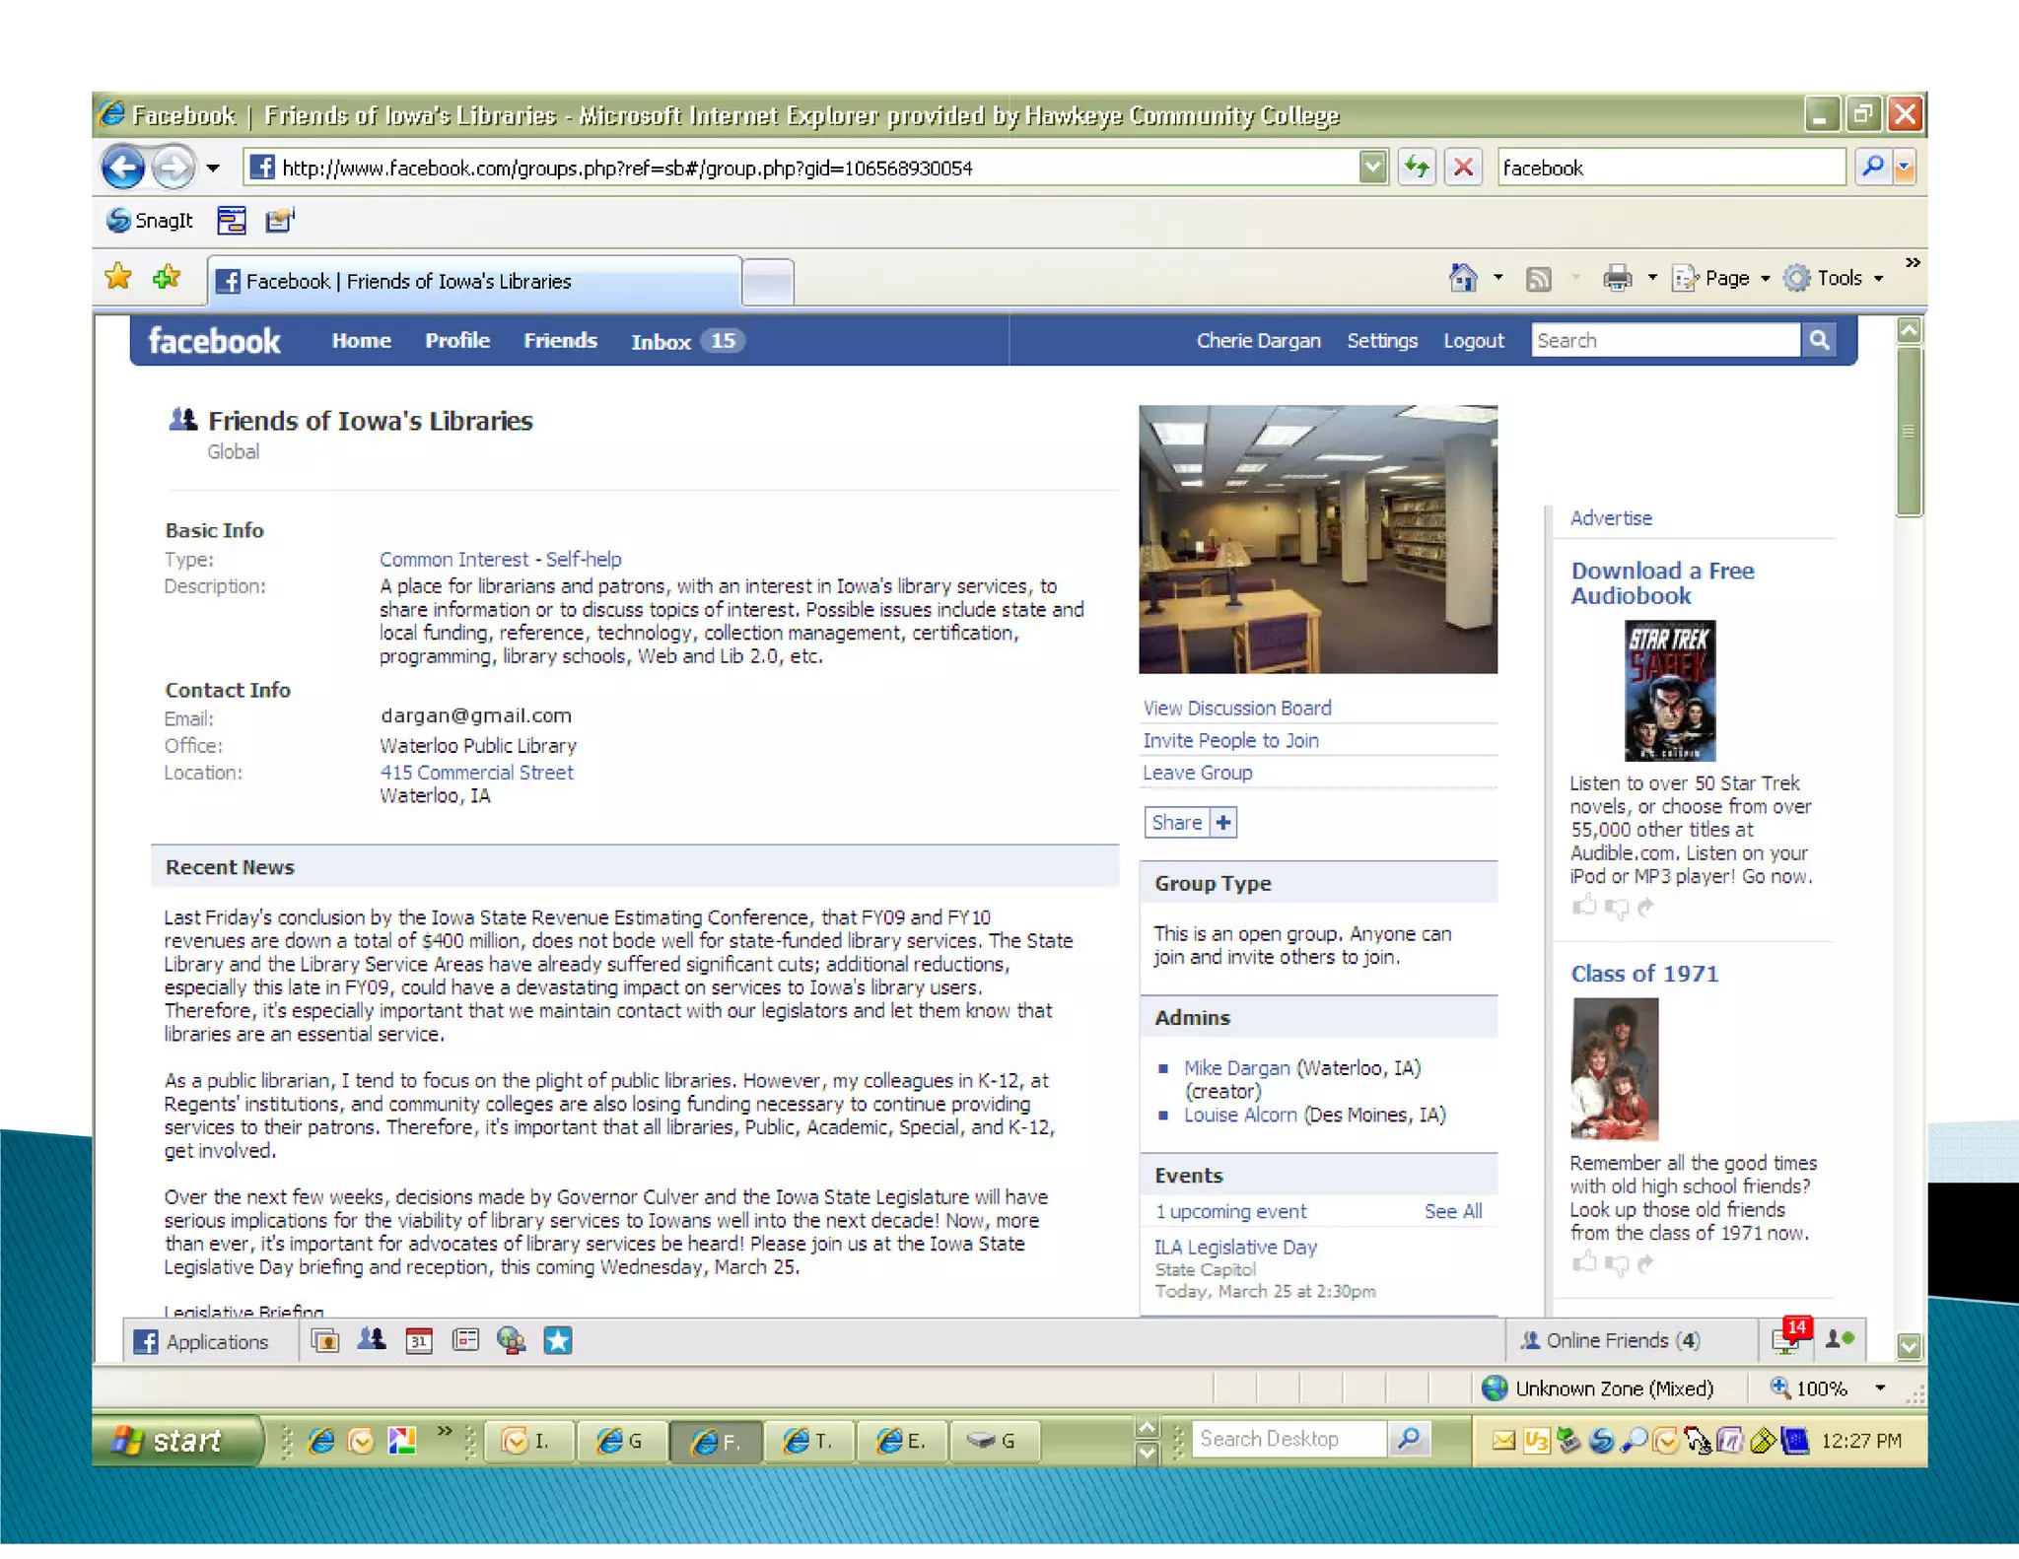
Task: Open the Notes icon in bottom bar
Action: [465, 1340]
